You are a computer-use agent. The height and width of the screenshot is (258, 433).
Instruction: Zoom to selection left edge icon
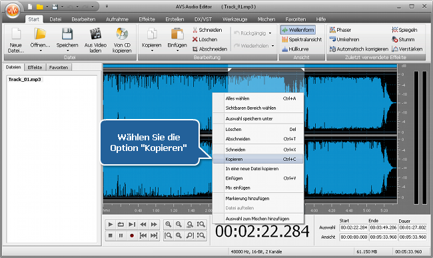coord(168,235)
